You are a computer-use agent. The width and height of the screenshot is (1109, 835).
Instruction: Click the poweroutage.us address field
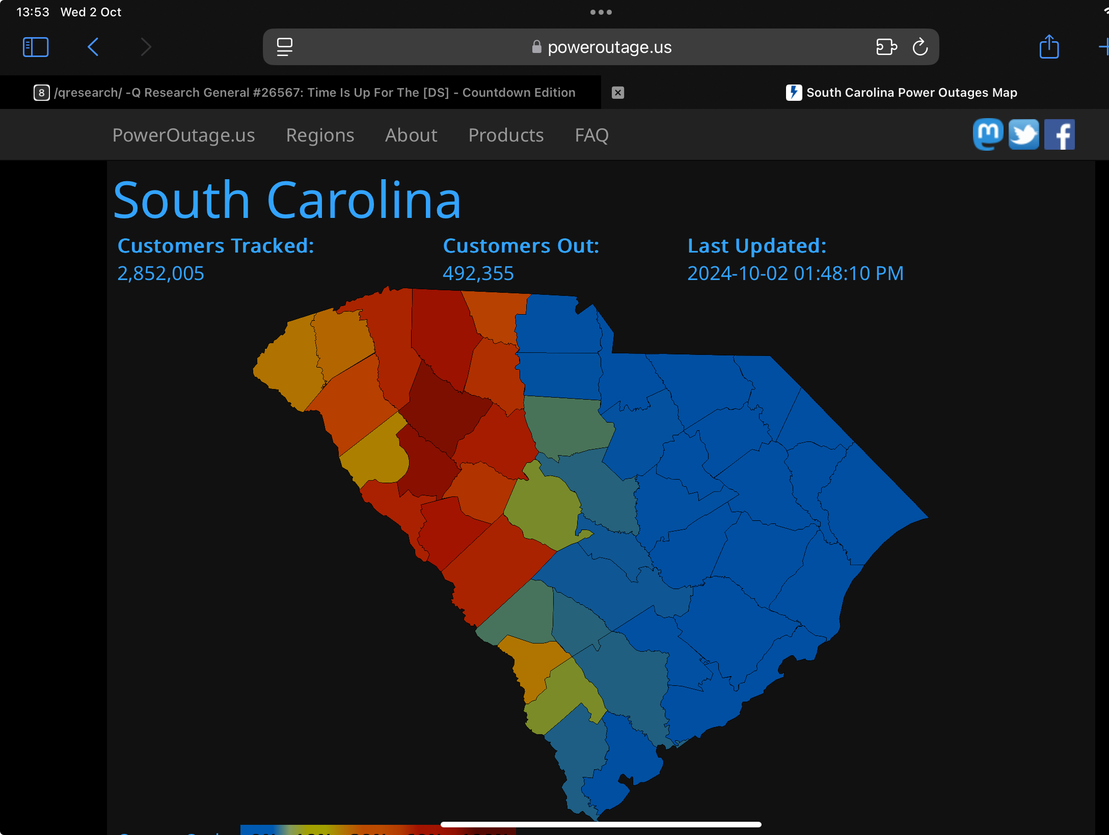tap(601, 47)
